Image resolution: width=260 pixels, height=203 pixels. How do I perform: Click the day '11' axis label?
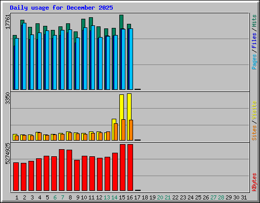91,197
